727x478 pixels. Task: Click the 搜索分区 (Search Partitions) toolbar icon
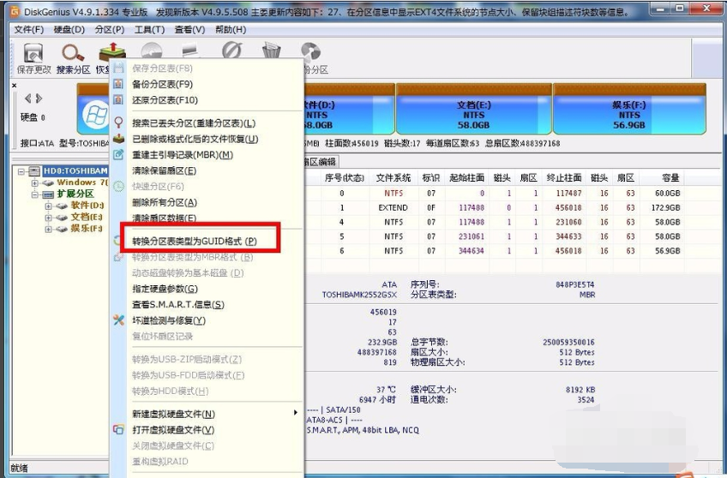tap(73, 54)
